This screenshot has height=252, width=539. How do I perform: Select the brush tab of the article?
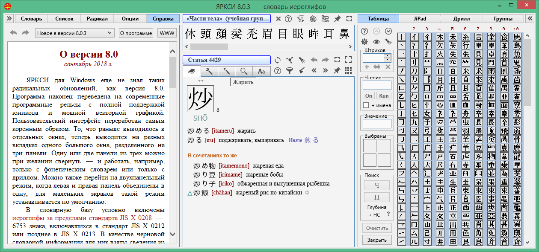point(227,71)
